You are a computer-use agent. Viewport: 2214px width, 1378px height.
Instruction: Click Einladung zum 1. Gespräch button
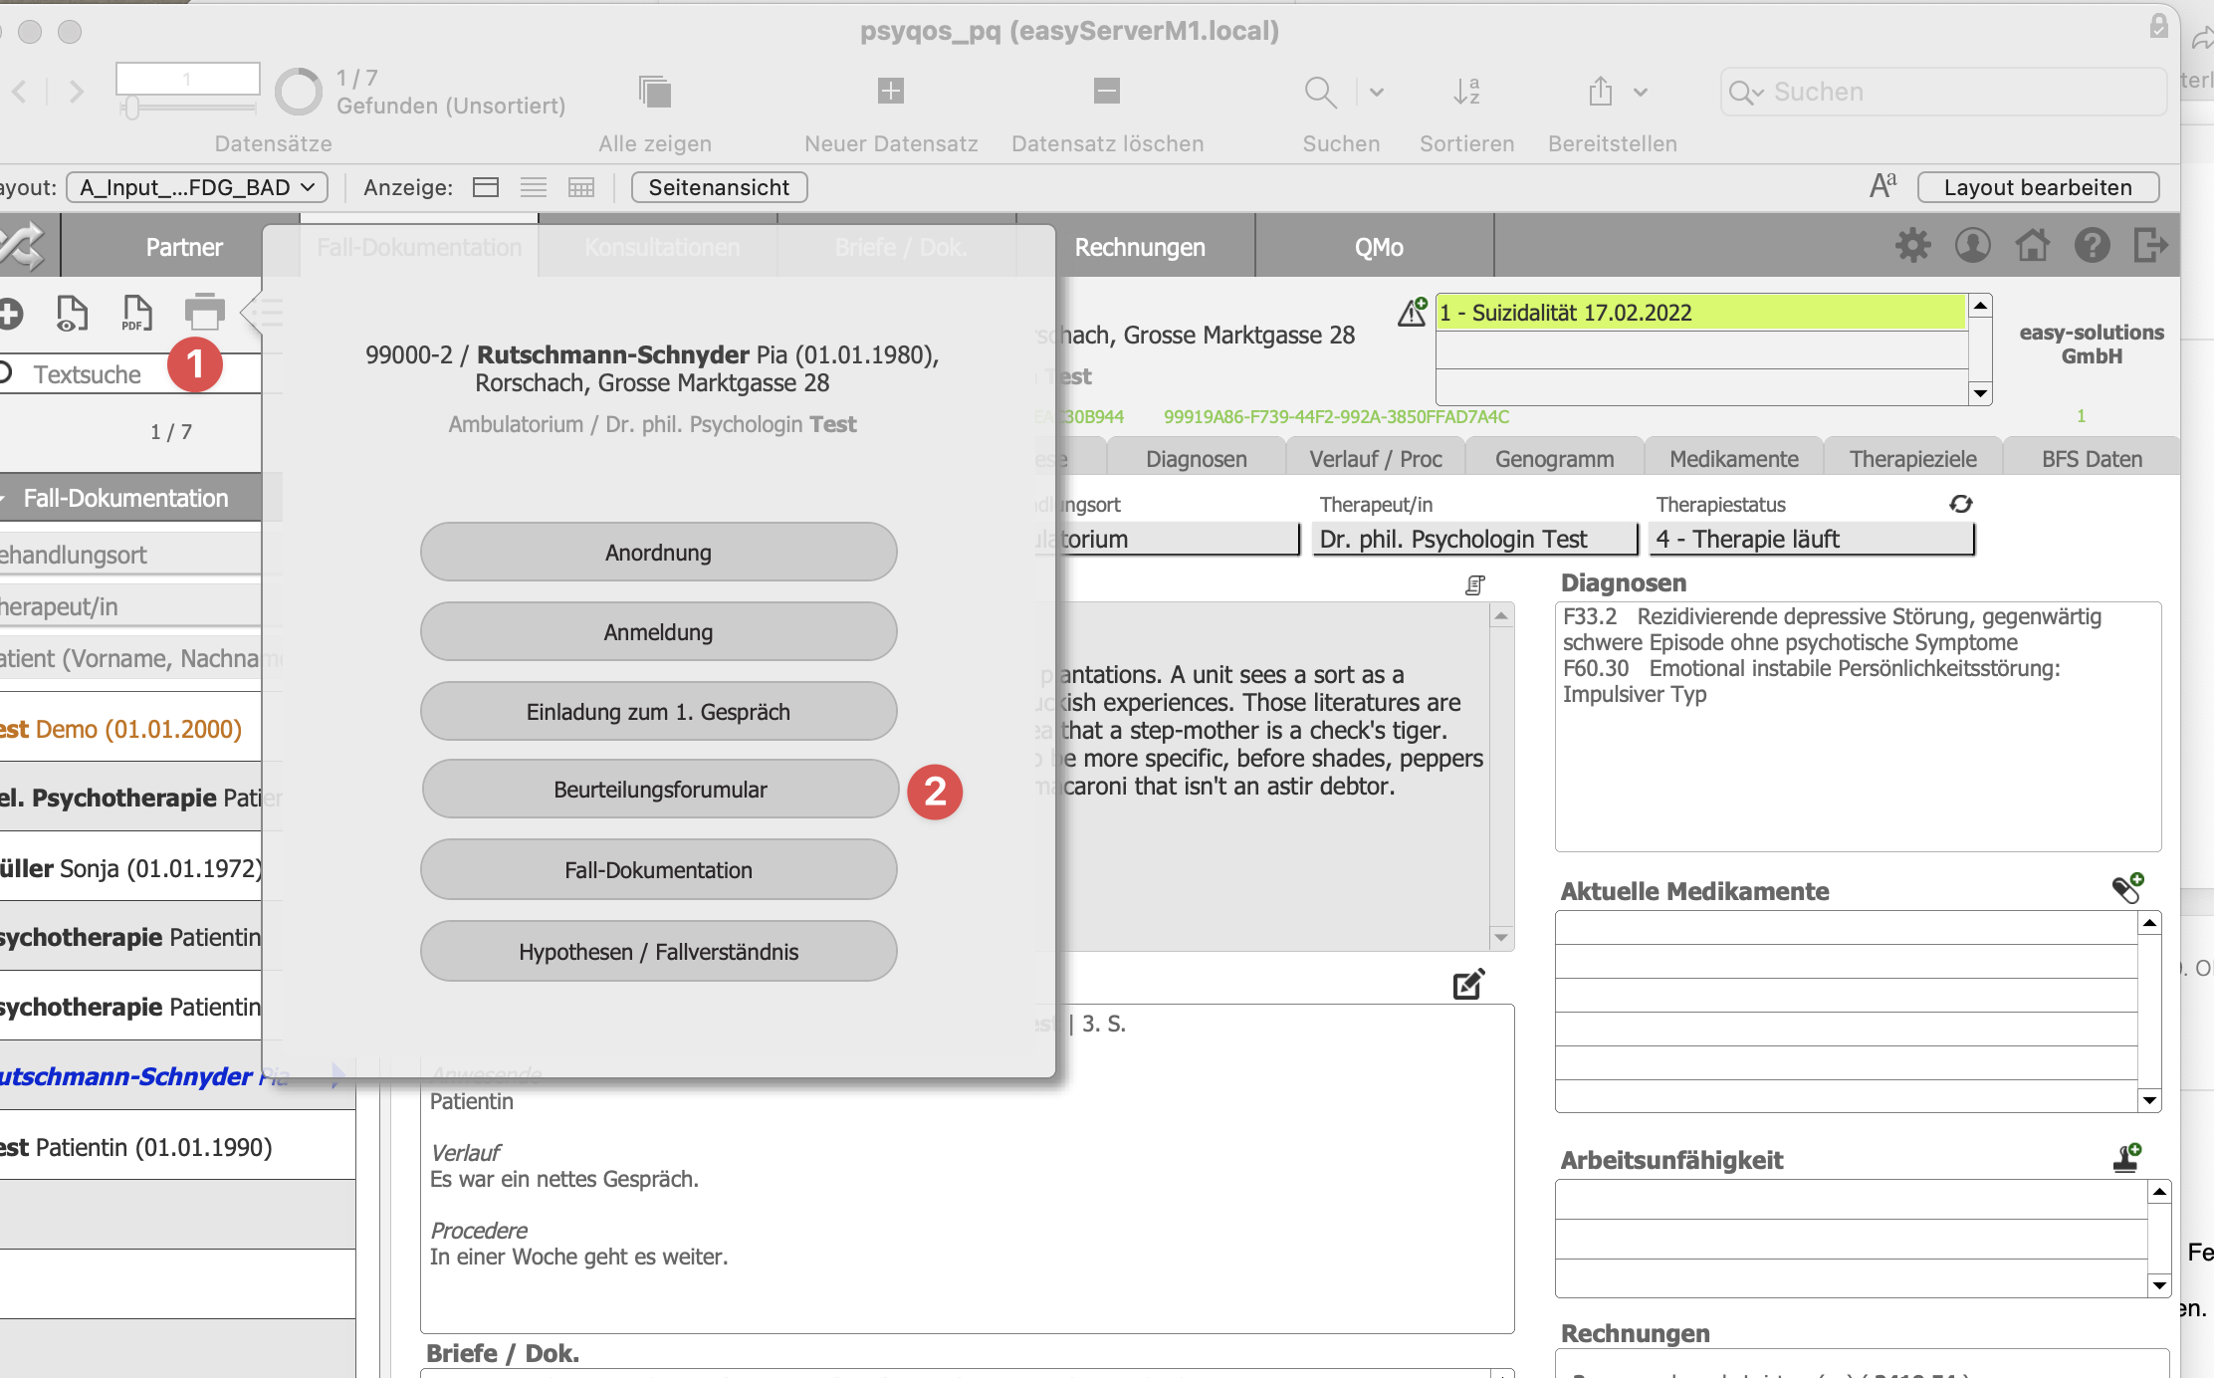(658, 712)
